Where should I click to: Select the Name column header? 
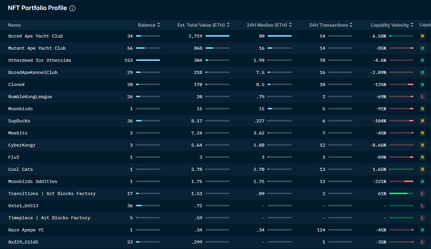pyautogui.click(x=14, y=25)
